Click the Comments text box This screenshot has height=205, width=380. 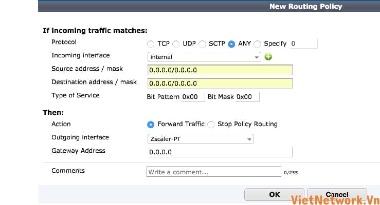click(213, 172)
